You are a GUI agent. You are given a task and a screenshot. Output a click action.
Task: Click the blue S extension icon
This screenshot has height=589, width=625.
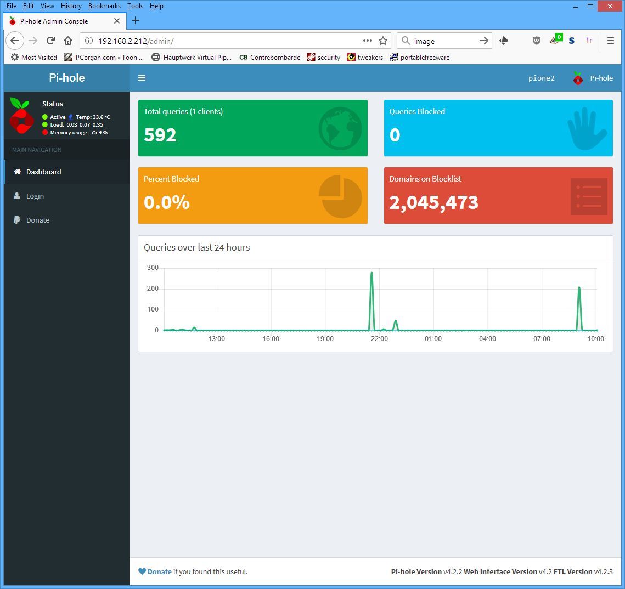coord(572,41)
